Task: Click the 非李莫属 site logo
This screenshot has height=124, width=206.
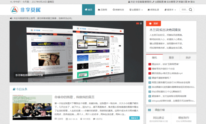Action: pyautogui.click(x=25, y=10)
